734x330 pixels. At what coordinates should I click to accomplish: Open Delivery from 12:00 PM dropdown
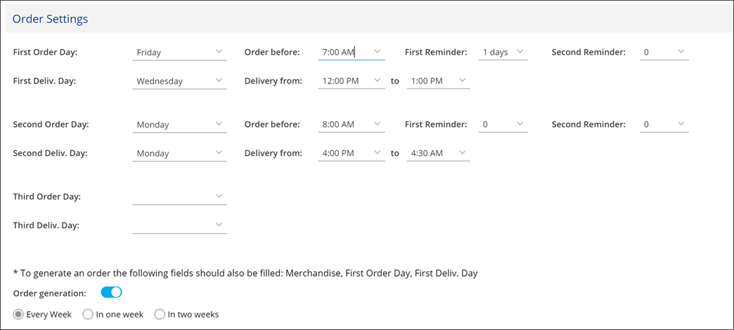pyautogui.click(x=352, y=81)
